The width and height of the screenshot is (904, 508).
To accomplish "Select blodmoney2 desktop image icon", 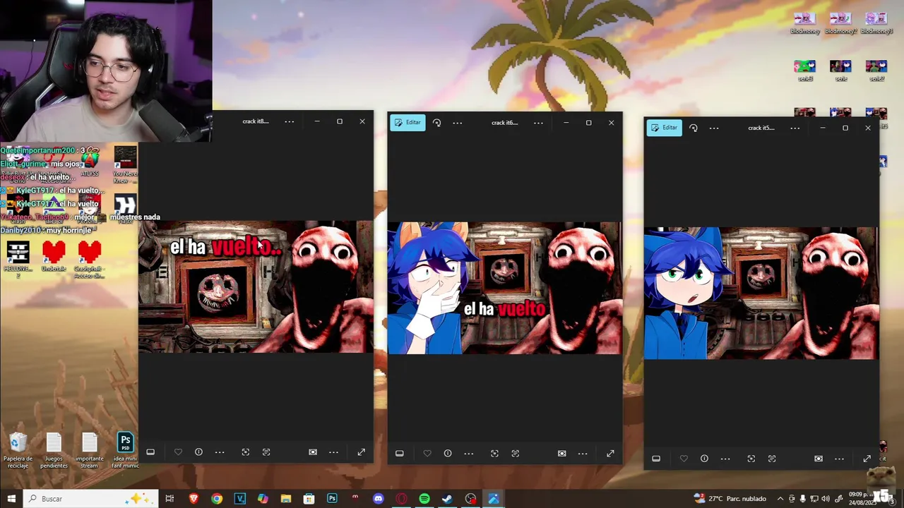I will tap(840, 23).
